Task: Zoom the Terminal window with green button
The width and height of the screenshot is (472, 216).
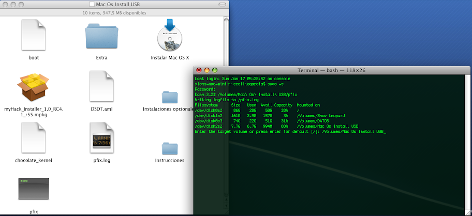Action: click(x=215, y=70)
